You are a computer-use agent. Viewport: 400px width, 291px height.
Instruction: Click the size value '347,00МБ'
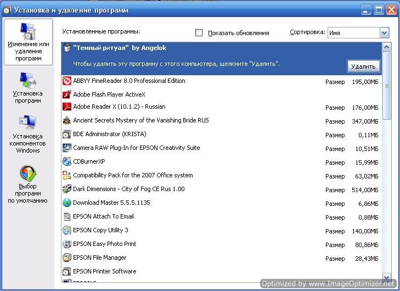point(365,121)
